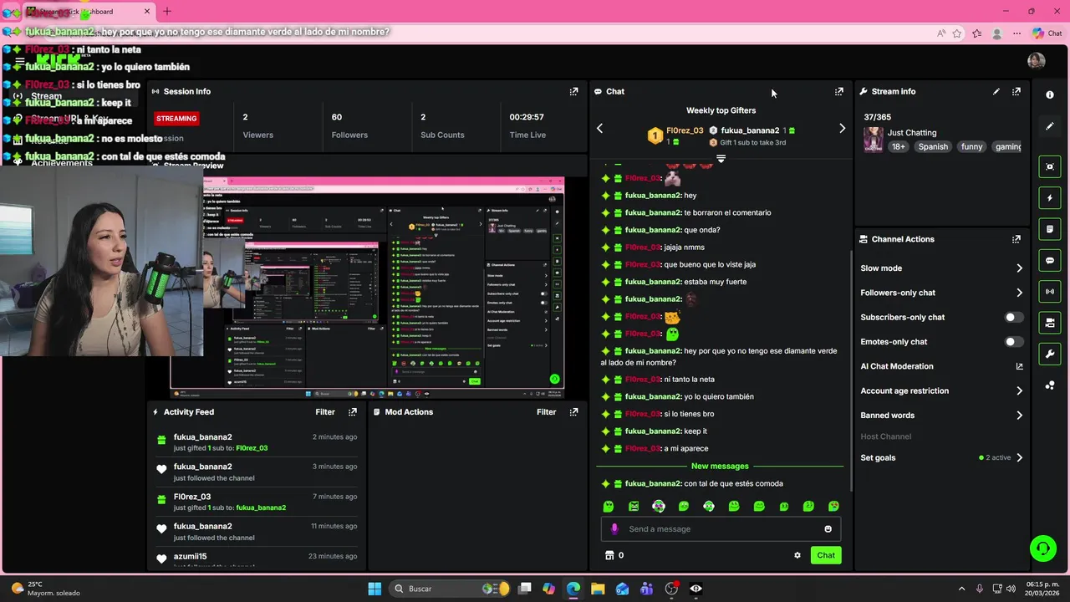Click the taskbar Buscar search box
Viewport: 1070px width, 602px height.
click(x=451, y=589)
